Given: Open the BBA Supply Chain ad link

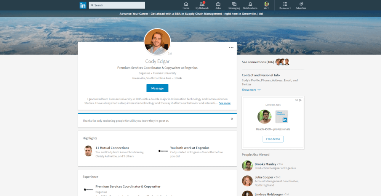Looking at the screenshot, I should (188, 14).
